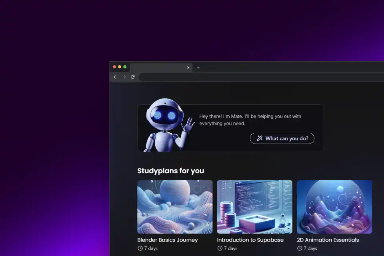Screen dimensions: 384x256
Task: Click the clock icon under Blender Basics Journey
Action: pyautogui.click(x=140, y=248)
